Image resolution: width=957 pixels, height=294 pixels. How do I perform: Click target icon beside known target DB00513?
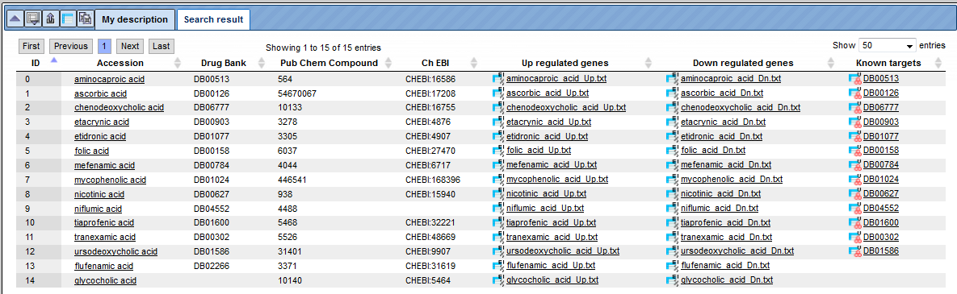click(855, 78)
